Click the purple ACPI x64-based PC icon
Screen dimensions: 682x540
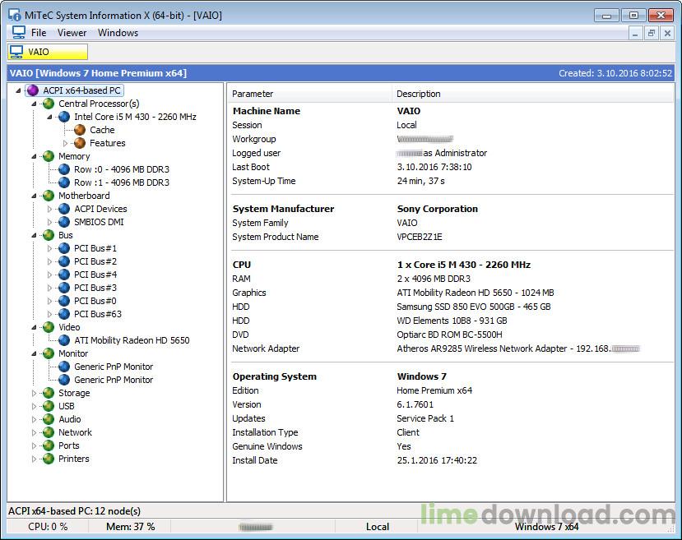pyautogui.click(x=33, y=90)
